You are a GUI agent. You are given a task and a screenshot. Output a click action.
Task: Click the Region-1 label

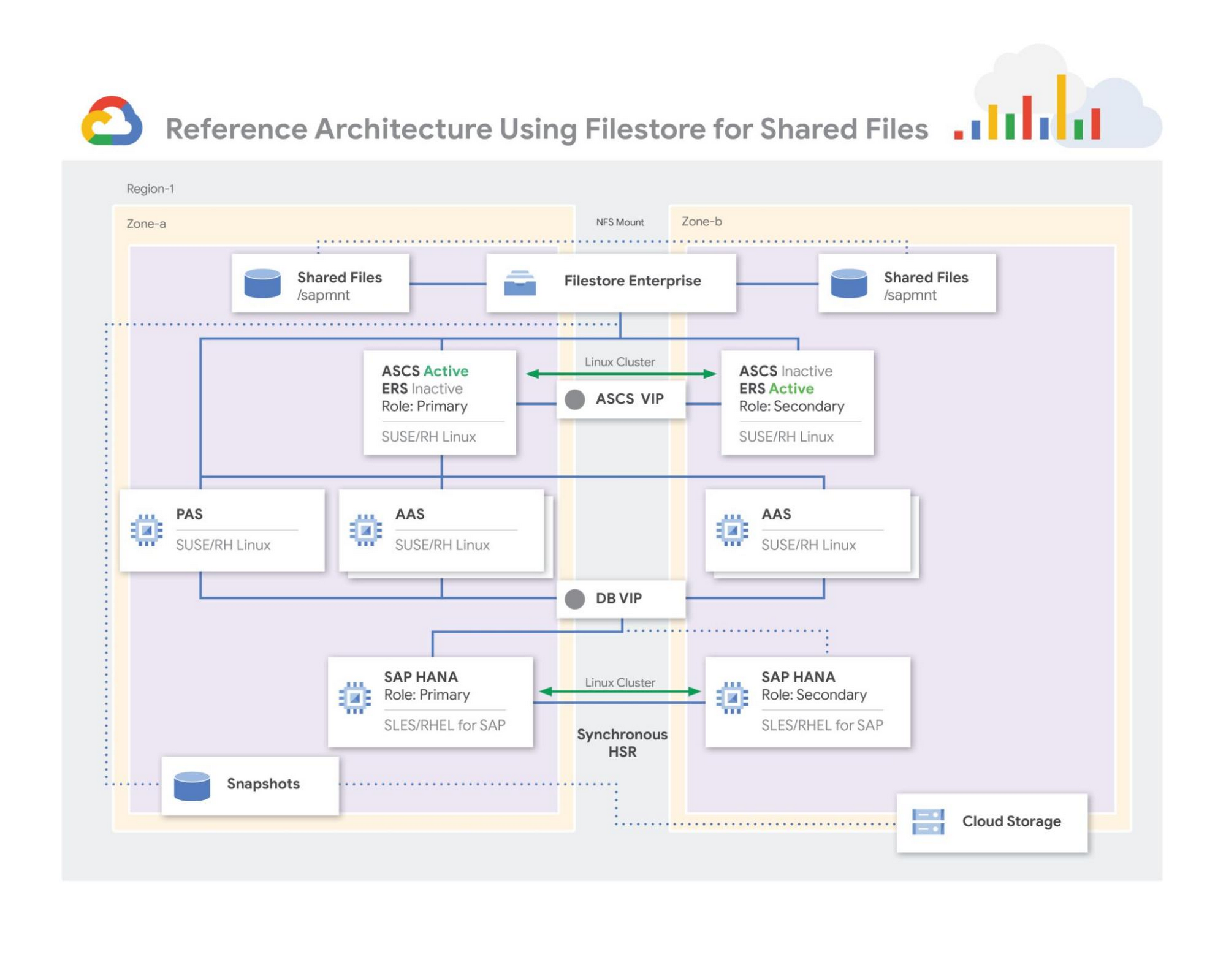(x=150, y=189)
